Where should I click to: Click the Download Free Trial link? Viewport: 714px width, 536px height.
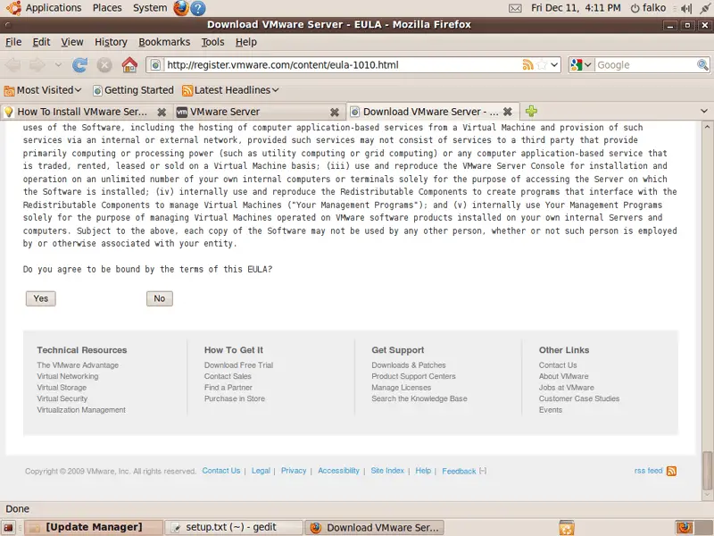tap(238, 365)
